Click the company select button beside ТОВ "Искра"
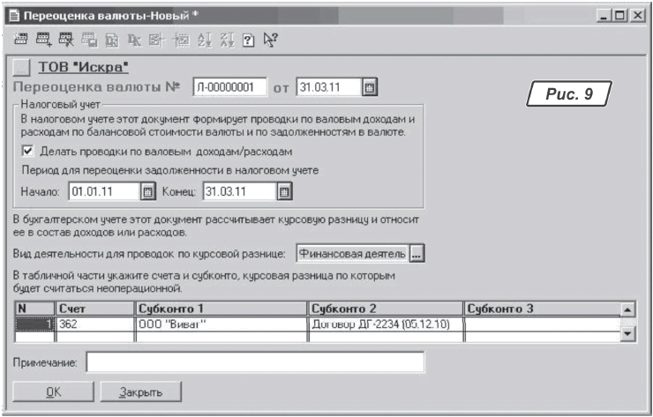Viewport: 653px width, 417px height. (24, 67)
